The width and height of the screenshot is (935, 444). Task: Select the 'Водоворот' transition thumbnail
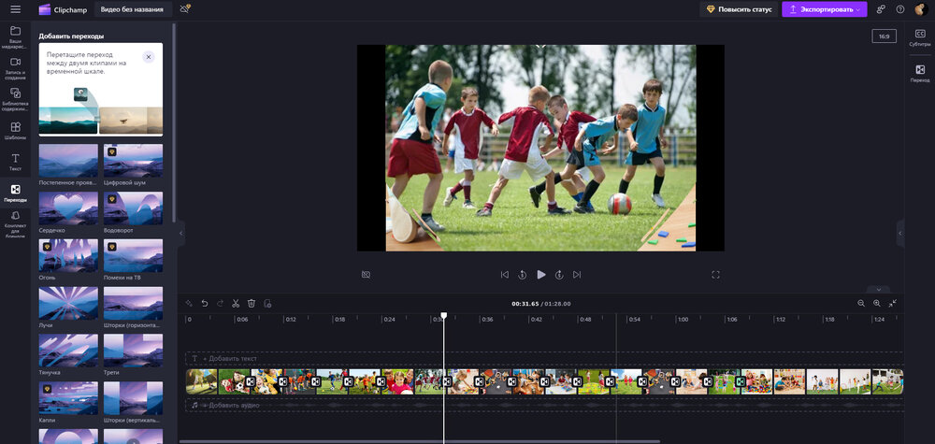point(133,208)
